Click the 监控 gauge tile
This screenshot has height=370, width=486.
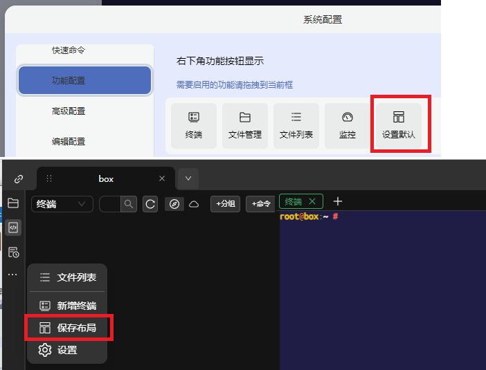(348, 126)
